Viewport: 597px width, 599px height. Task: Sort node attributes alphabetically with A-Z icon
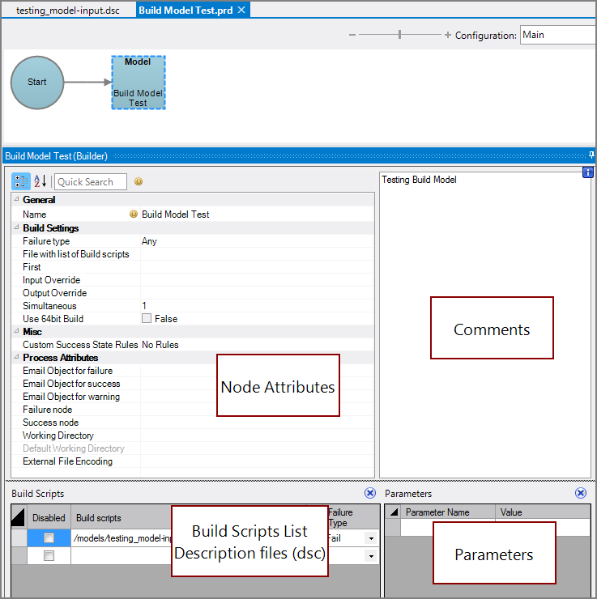tap(41, 181)
